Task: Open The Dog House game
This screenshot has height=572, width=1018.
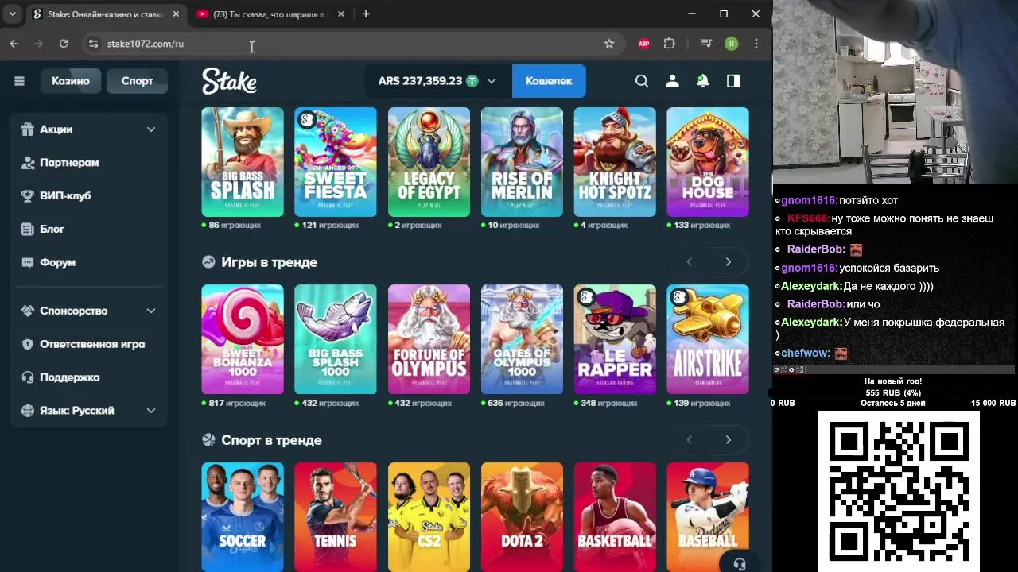Action: pos(708,162)
